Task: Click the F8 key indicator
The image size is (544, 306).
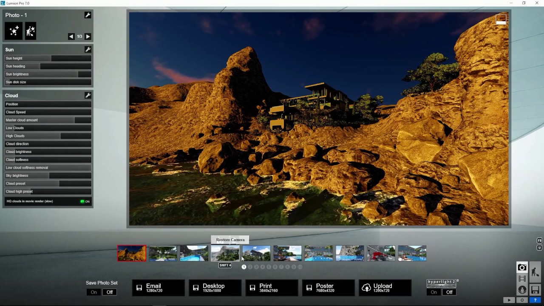Action: pyautogui.click(x=539, y=241)
